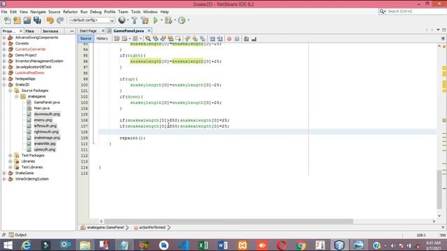
Task: Click the Start Macro Recording red icon
Action: [229, 38]
